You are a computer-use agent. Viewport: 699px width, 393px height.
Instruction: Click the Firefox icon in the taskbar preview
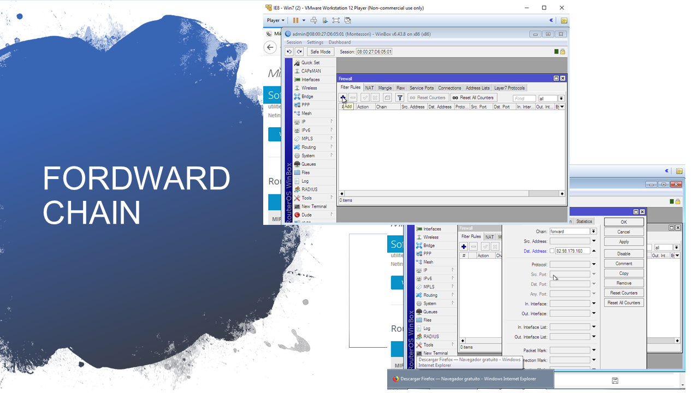pos(396,379)
